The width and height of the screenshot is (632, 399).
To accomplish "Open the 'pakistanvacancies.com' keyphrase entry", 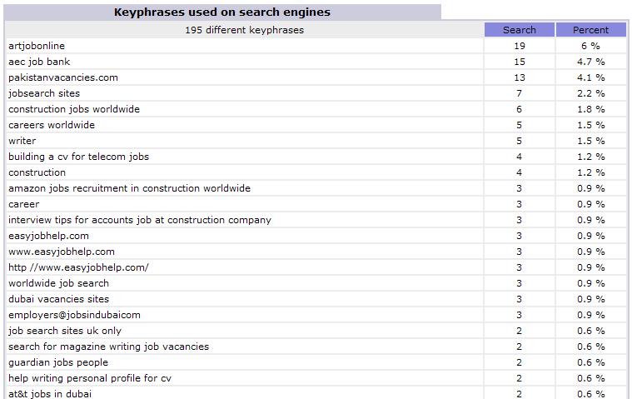I will [x=63, y=77].
